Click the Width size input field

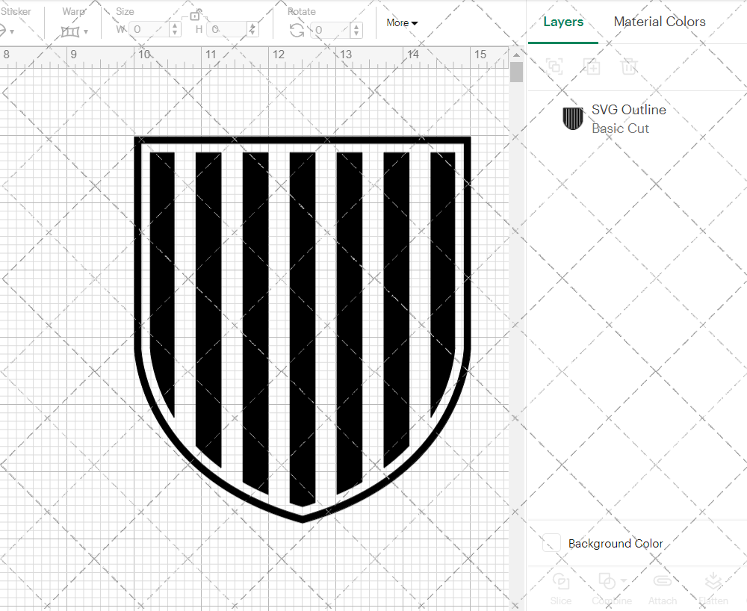tap(149, 30)
